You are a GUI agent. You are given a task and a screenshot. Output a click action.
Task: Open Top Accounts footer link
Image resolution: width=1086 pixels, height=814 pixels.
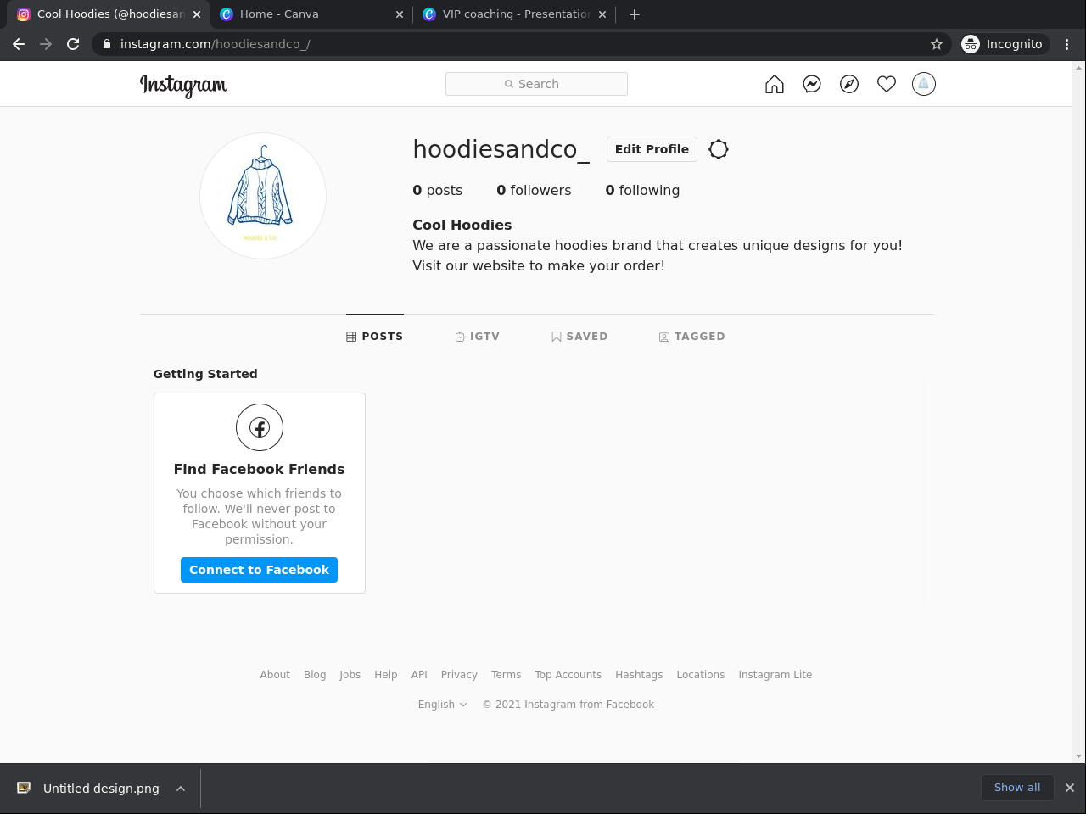pos(568,675)
